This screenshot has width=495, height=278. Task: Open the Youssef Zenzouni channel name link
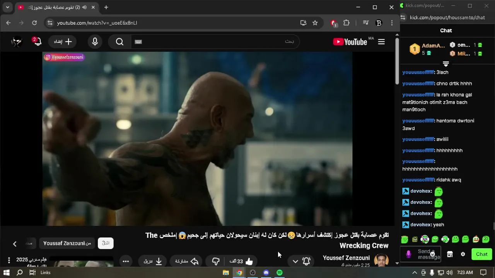[346, 258]
